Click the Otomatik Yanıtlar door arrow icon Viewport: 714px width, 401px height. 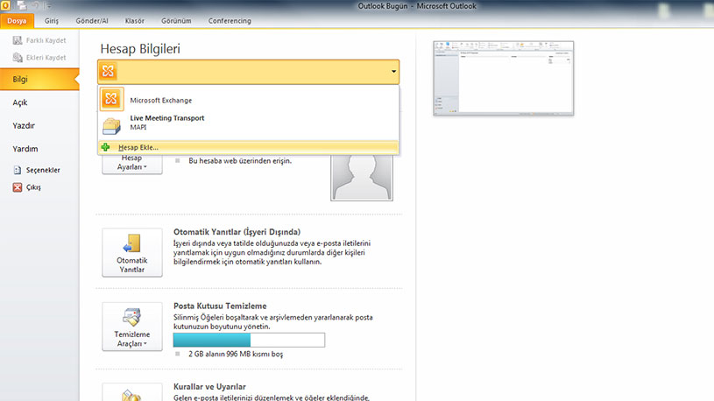pyautogui.click(x=132, y=243)
